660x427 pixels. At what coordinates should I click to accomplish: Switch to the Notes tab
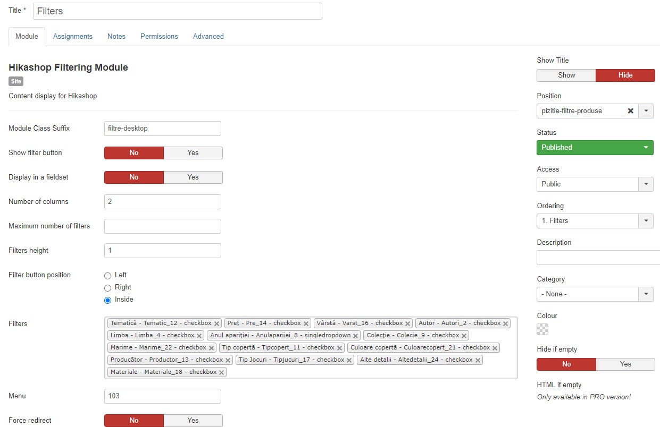click(x=116, y=36)
